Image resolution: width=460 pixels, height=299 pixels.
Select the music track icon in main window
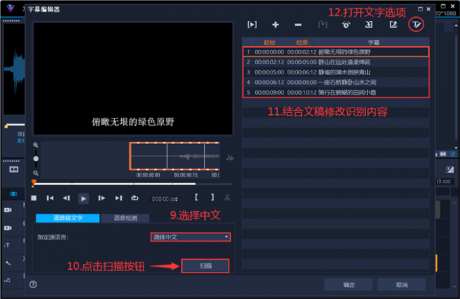pos(7,280)
